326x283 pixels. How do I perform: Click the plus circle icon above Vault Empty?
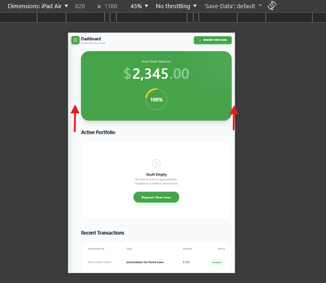pos(156,163)
